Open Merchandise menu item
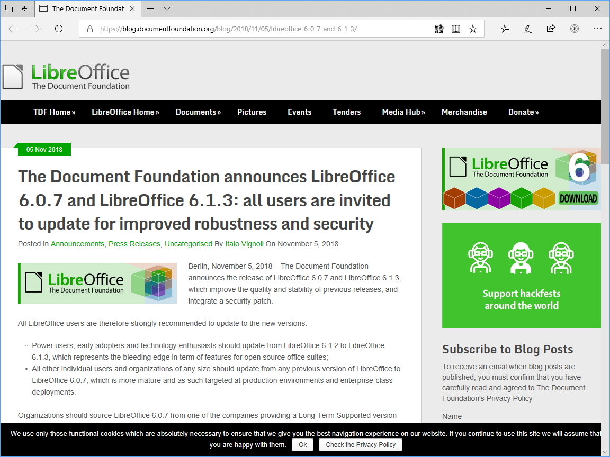The image size is (610, 457). pos(464,112)
